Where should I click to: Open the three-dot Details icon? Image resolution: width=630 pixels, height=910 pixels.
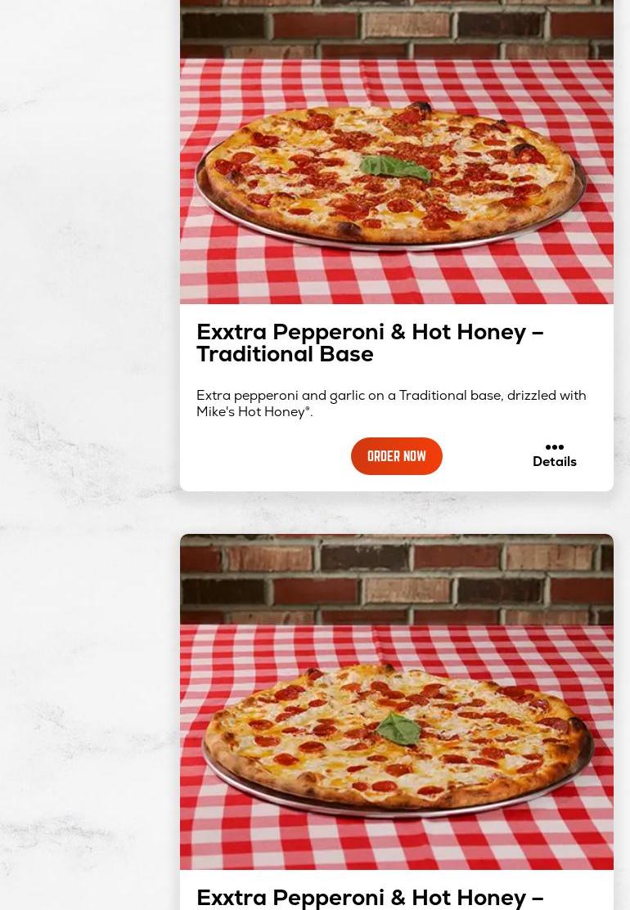(x=555, y=447)
